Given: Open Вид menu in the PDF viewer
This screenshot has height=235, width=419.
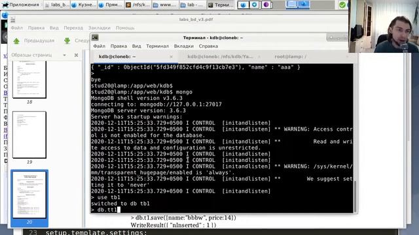Looking at the screenshot, I should point(54,27).
